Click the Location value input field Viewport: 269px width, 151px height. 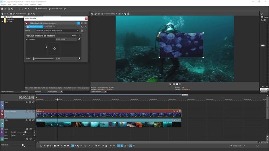[x=66, y=39]
